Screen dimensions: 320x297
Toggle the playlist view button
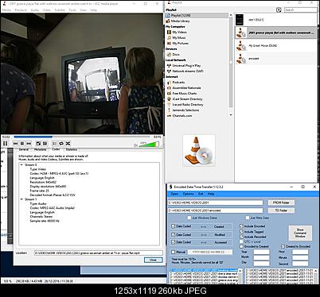(54, 144)
